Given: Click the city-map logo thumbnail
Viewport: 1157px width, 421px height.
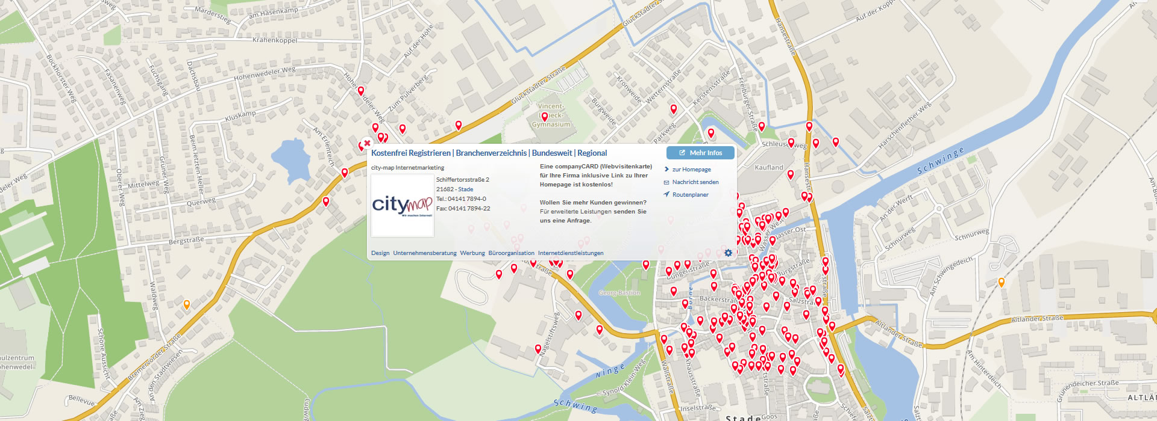Looking at the screenshot, I should [x=402, y=206].
